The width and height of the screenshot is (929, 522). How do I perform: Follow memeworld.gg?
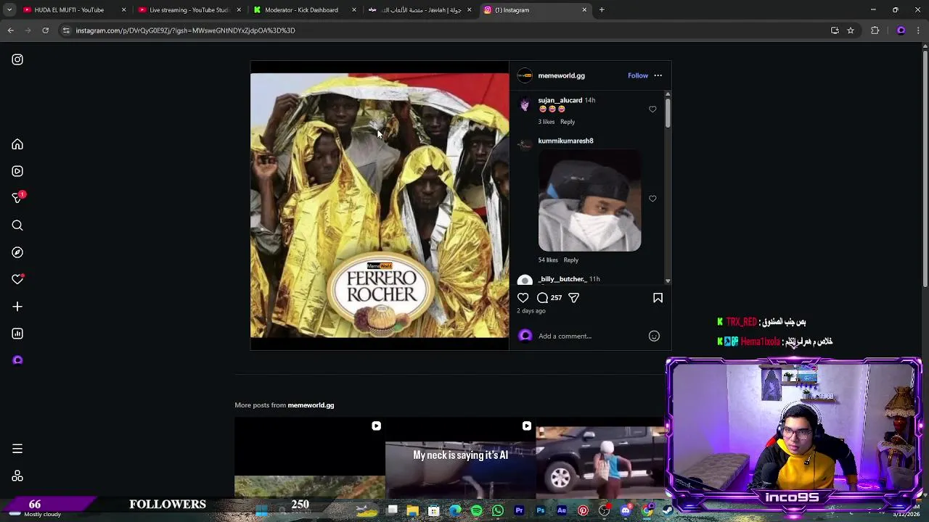(638, 75)
